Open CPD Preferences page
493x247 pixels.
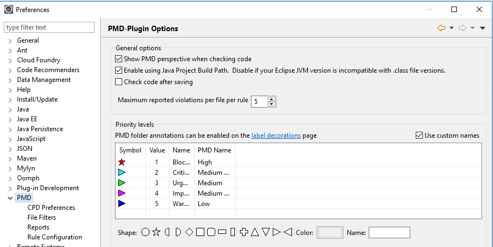point(51,208)
